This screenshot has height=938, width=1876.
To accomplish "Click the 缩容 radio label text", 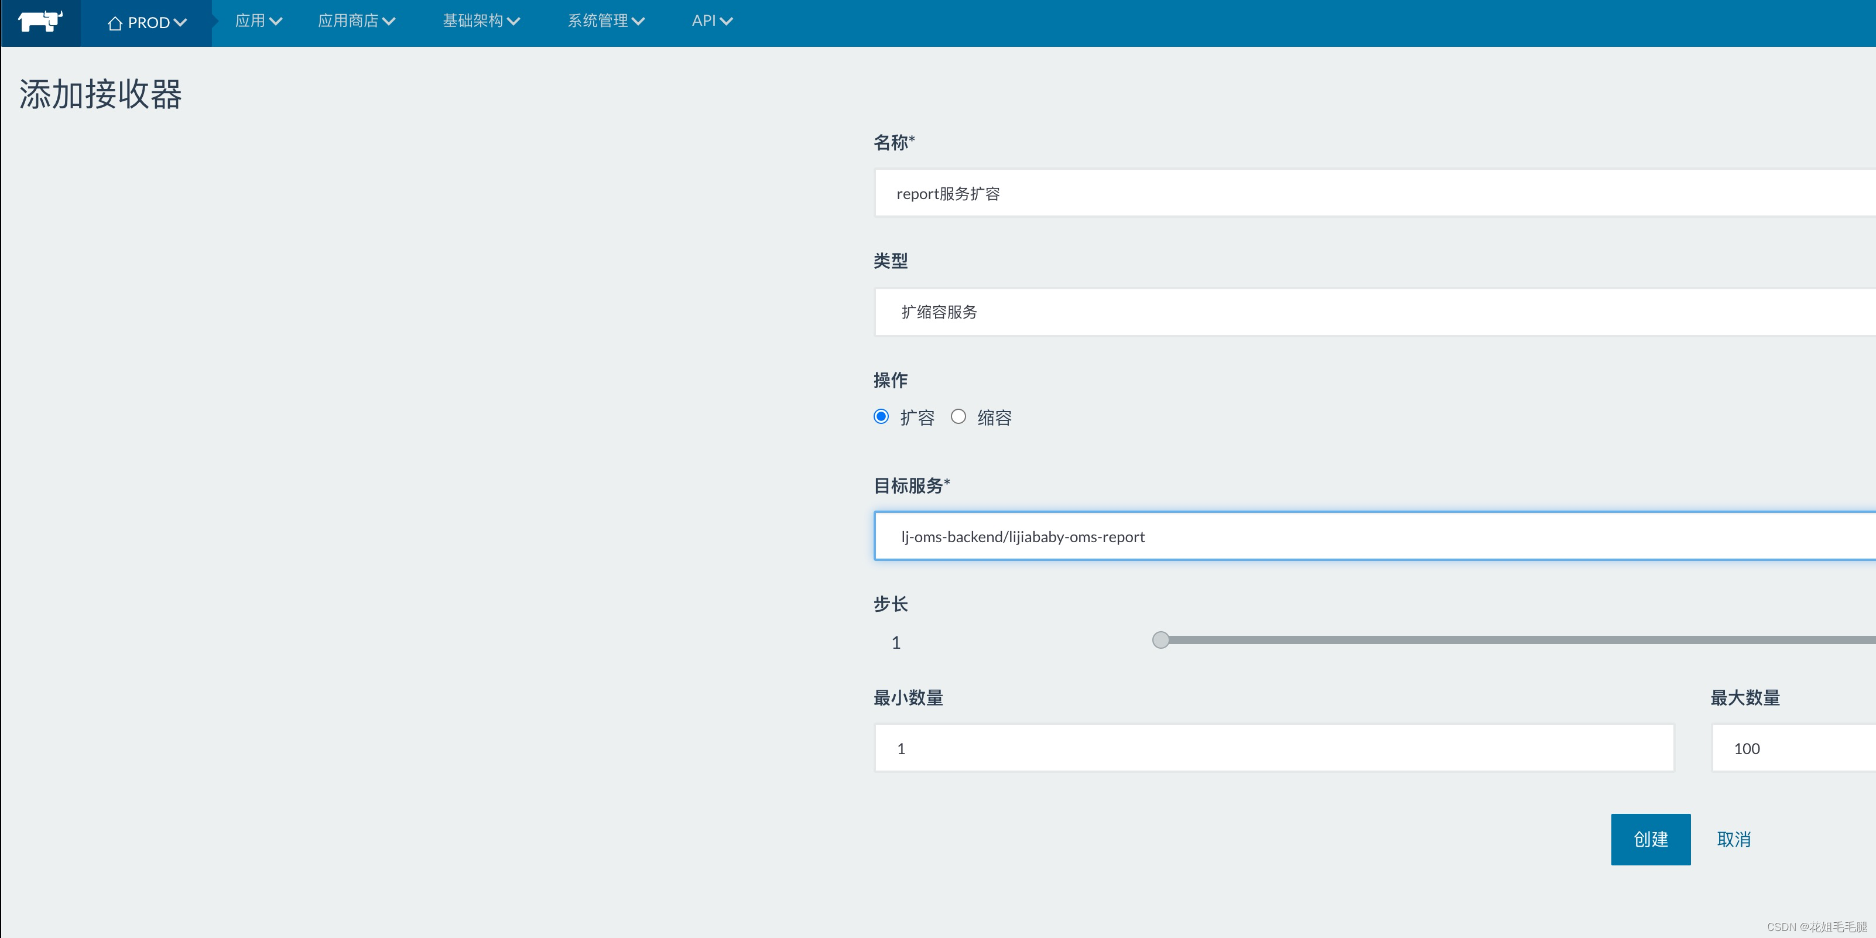I will tap(994, 418).
